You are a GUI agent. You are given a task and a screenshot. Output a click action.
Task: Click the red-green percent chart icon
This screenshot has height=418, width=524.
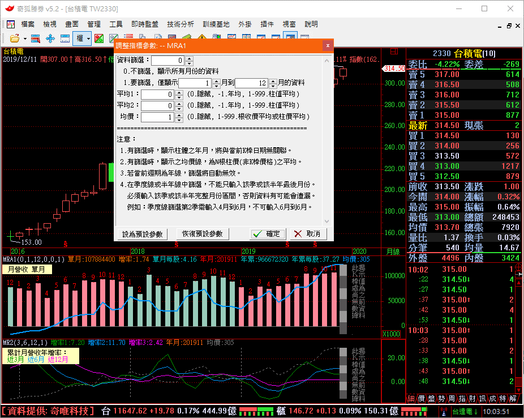click(x=99, y=39)
